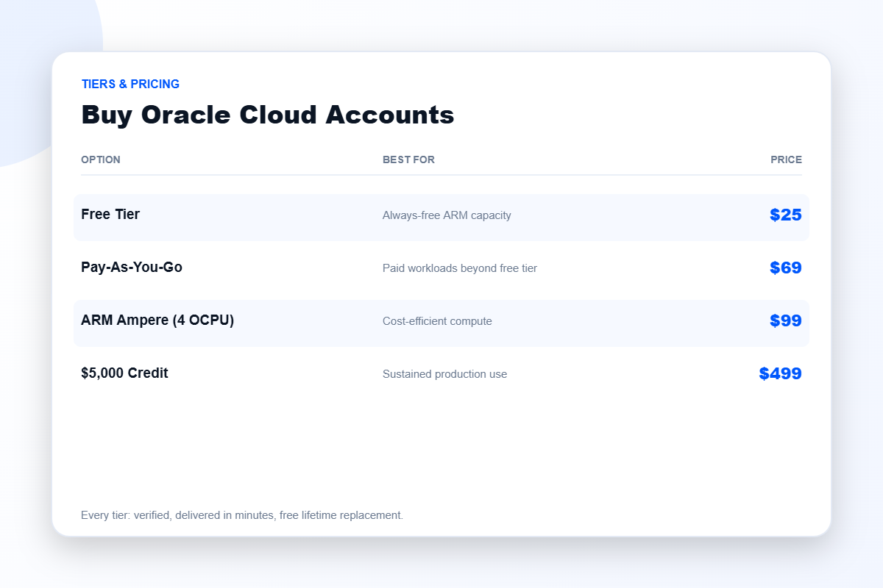Click the $69 price
Image resolution: width=883 pixels, height=588 pixels.
(x=786, y=268)
